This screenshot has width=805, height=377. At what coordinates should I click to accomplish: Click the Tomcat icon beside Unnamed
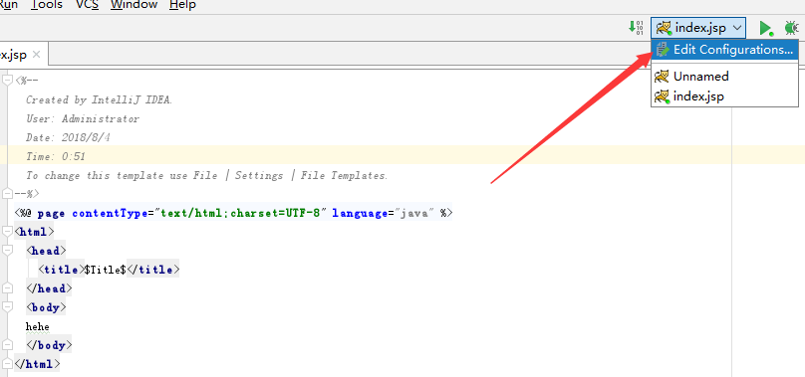pyautogui.click(x=663, y=77)
